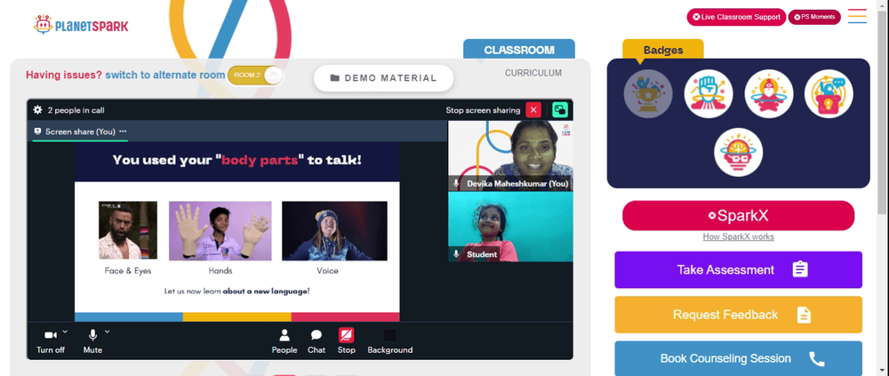Toggle the ROOM 2 switch
The width and height of the screenshot is (889, 376).
click(254, 76)
